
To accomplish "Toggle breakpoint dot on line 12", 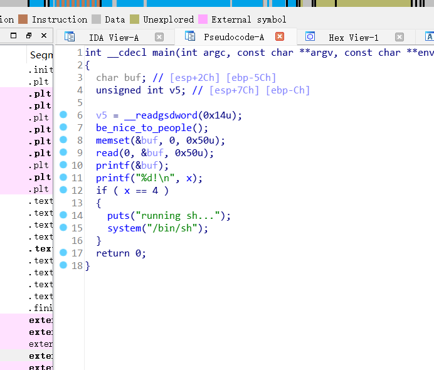I will click(63, 190).
